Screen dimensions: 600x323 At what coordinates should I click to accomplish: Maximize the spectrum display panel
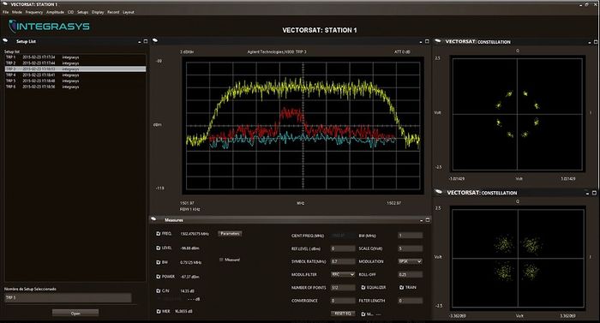coord(427,41)
